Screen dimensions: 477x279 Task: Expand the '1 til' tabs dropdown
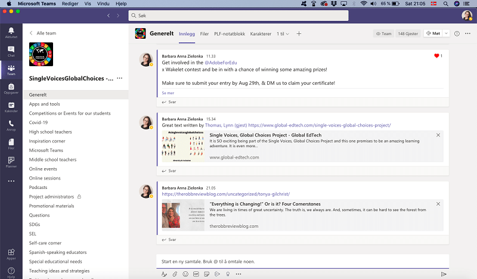click(x=283, y=34)
